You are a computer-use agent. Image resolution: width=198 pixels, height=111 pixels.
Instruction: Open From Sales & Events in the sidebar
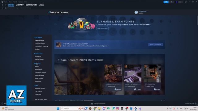pos(41,46)
